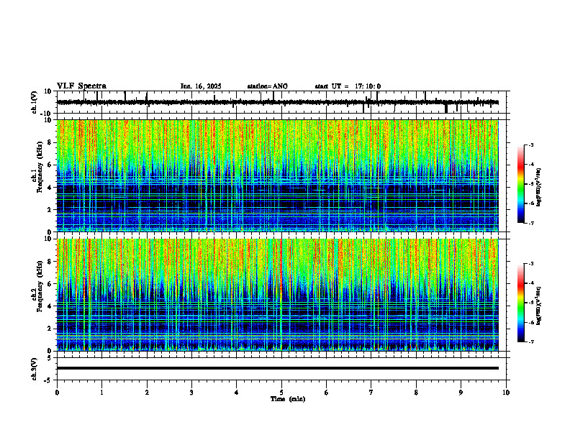
Task: Click the "6" kHz tick of ch.2 spectrogram
Action: [x=50, y=284]
